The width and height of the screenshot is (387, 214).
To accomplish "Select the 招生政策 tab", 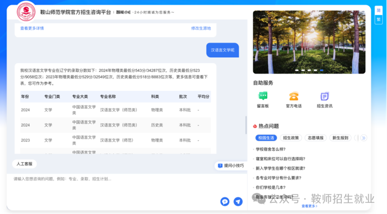I will (292, 138).
